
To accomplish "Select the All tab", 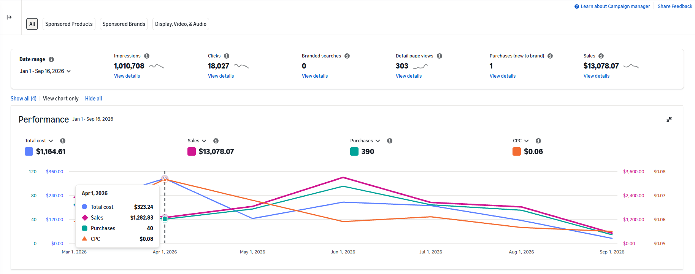I will tap(32, 24).
